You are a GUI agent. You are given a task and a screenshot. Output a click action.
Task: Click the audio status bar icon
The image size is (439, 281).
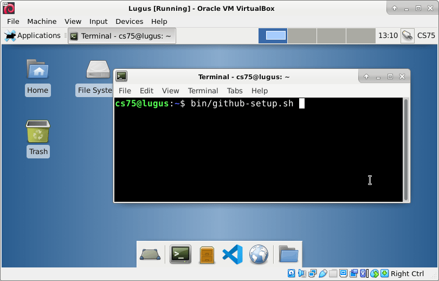tap(302, 273)
